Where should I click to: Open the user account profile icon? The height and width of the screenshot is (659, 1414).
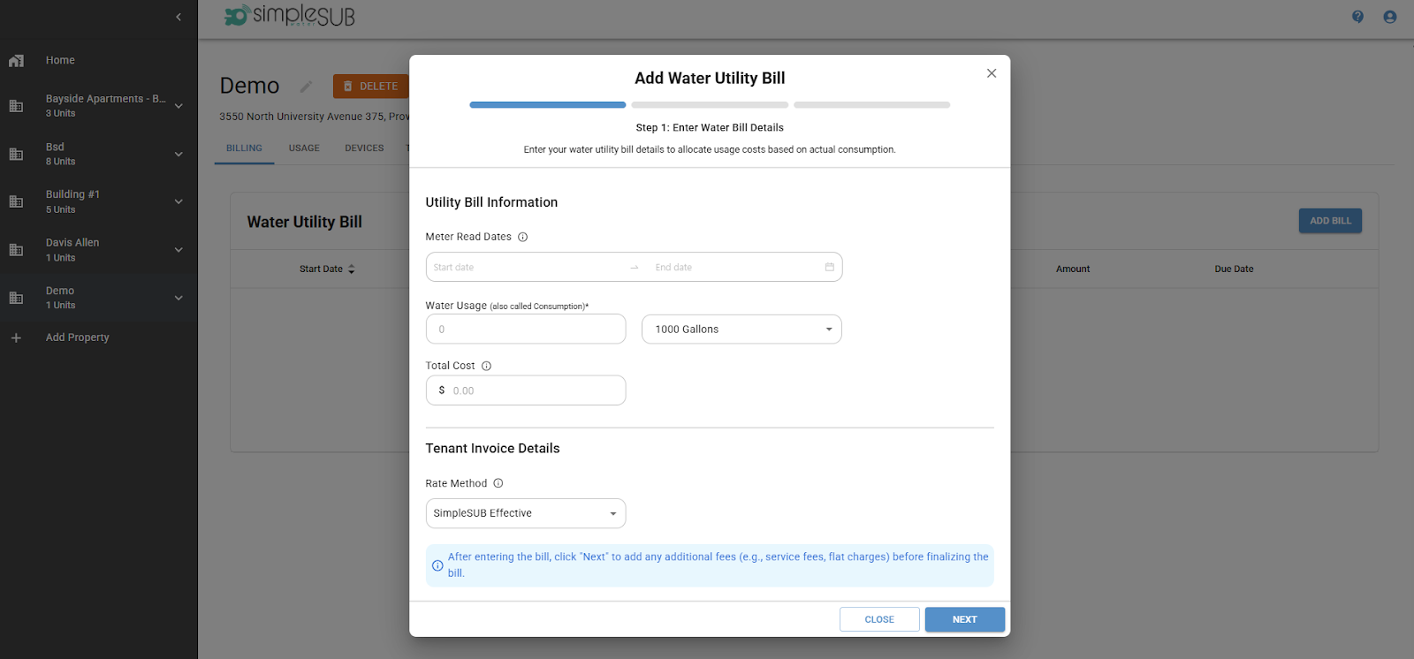pyautogui.click(x=1389, y=17)
